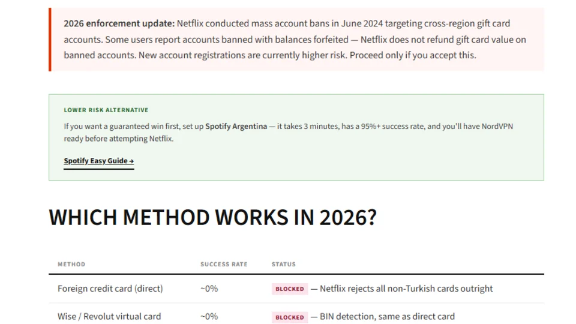Click "BIN detection, same as direct card" text
Viewport: 576px width, 324px height.
387,316
